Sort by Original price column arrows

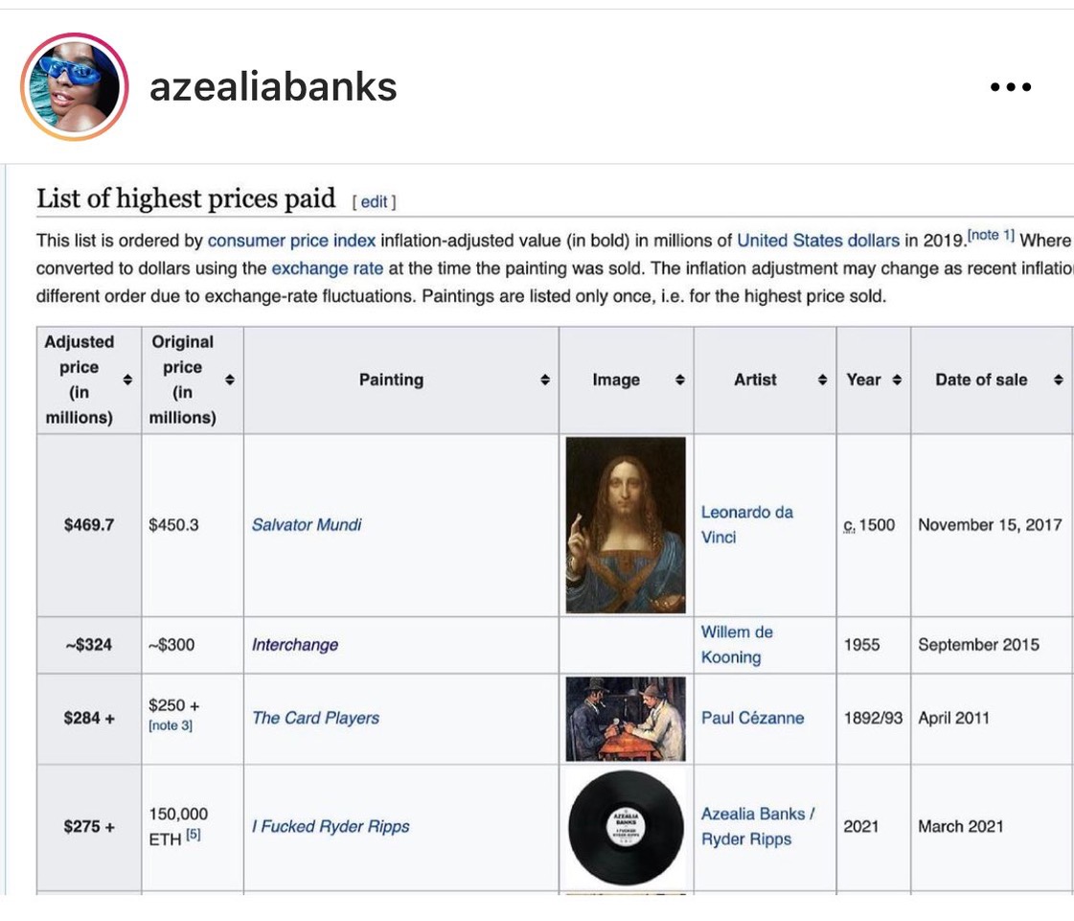pos(229,380)
